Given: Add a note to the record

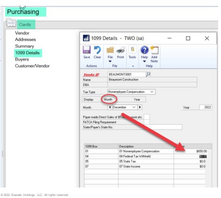Looking at the screenshot, I should coord(154,55).
